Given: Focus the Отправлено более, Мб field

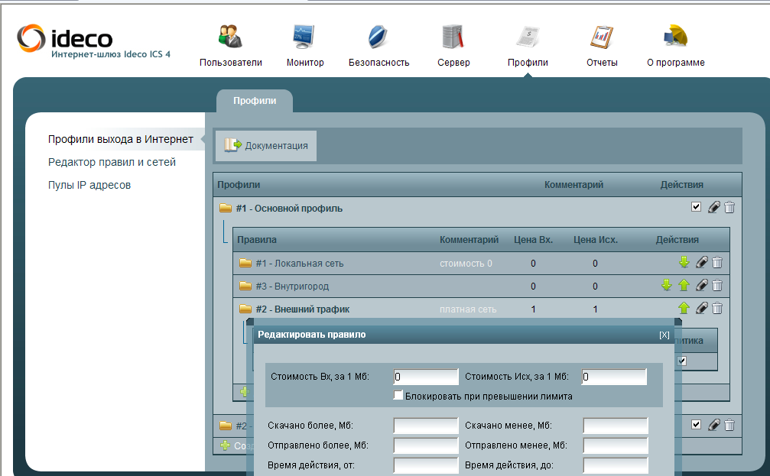Looking at the screenshot, I should pos(426,445).
